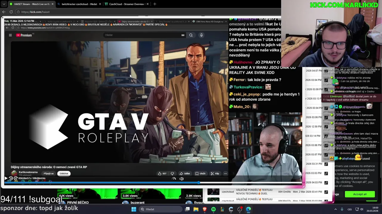
Task: Click the play button of the video player overlay
Action: 6,178
